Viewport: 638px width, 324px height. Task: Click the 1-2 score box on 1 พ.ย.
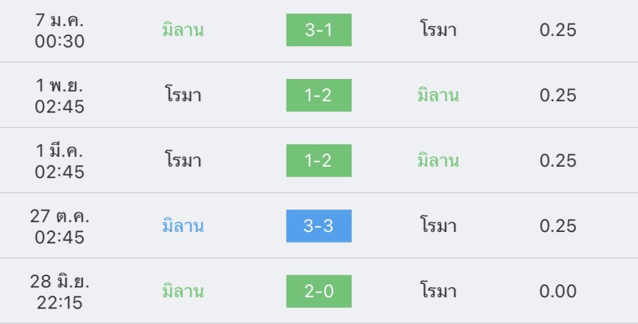tap(318, 95)
